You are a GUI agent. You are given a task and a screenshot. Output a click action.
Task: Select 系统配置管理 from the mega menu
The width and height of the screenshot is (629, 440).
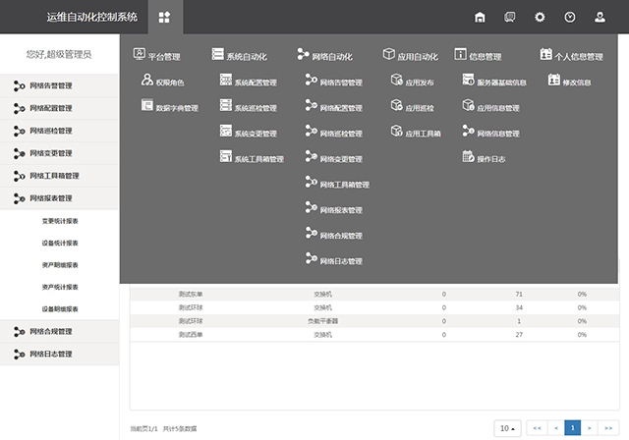(x=255, y=82)
